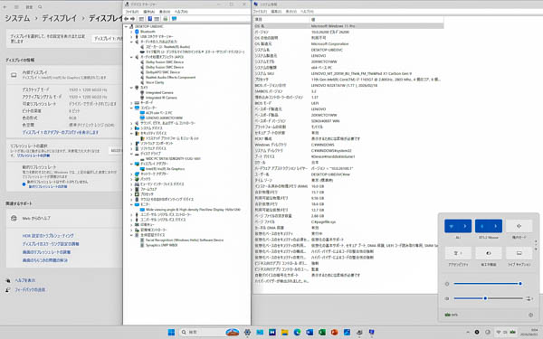This screenshot has height=339, width=543.
Task: Click ディスプレイのスケーリング設定の調整 link
Action: point(51,244)
